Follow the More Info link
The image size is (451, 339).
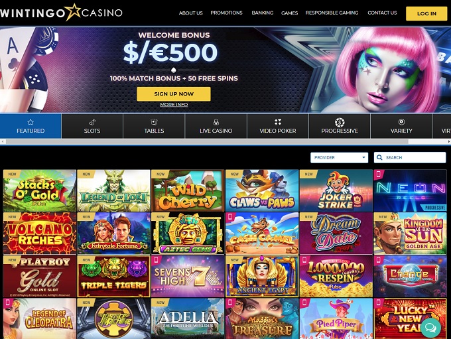pyautogui.click(x=174, y=104)
